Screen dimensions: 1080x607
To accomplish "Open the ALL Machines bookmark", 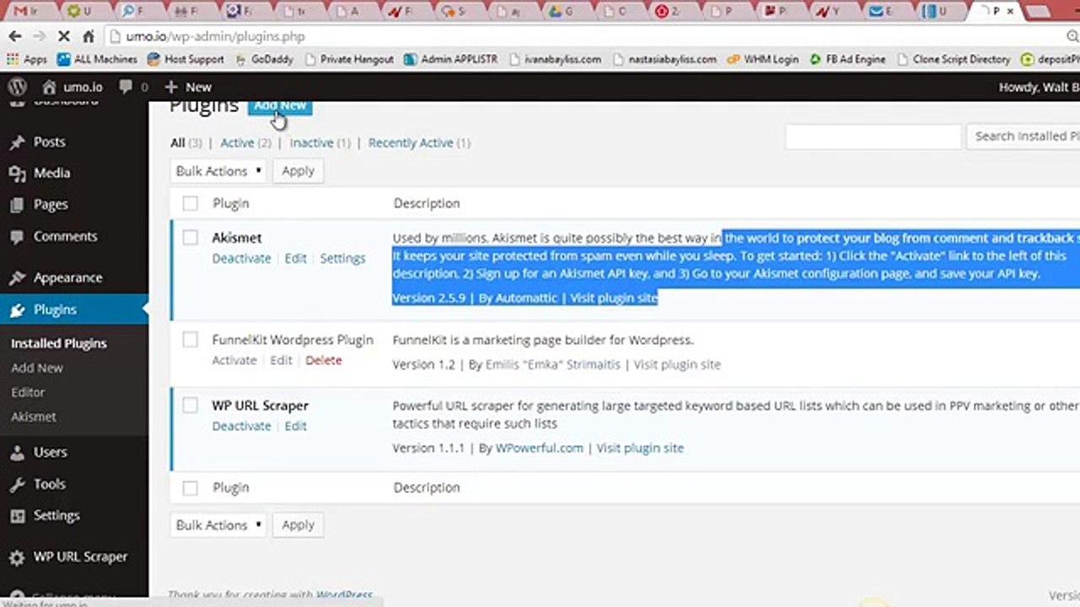I will coord(97,59).
